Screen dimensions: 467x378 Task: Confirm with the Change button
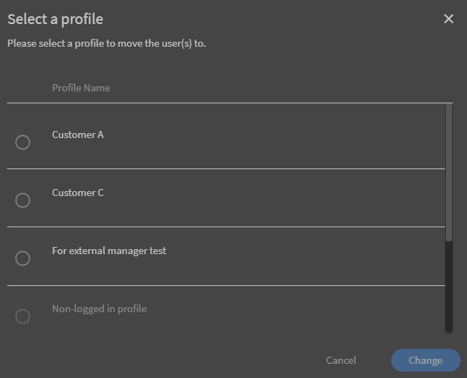click(425, 360)
